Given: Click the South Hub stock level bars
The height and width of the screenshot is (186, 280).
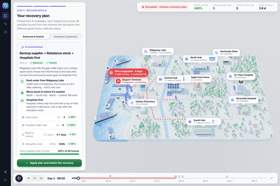Looking at the screenshot, I should click(x=215, y=122).
